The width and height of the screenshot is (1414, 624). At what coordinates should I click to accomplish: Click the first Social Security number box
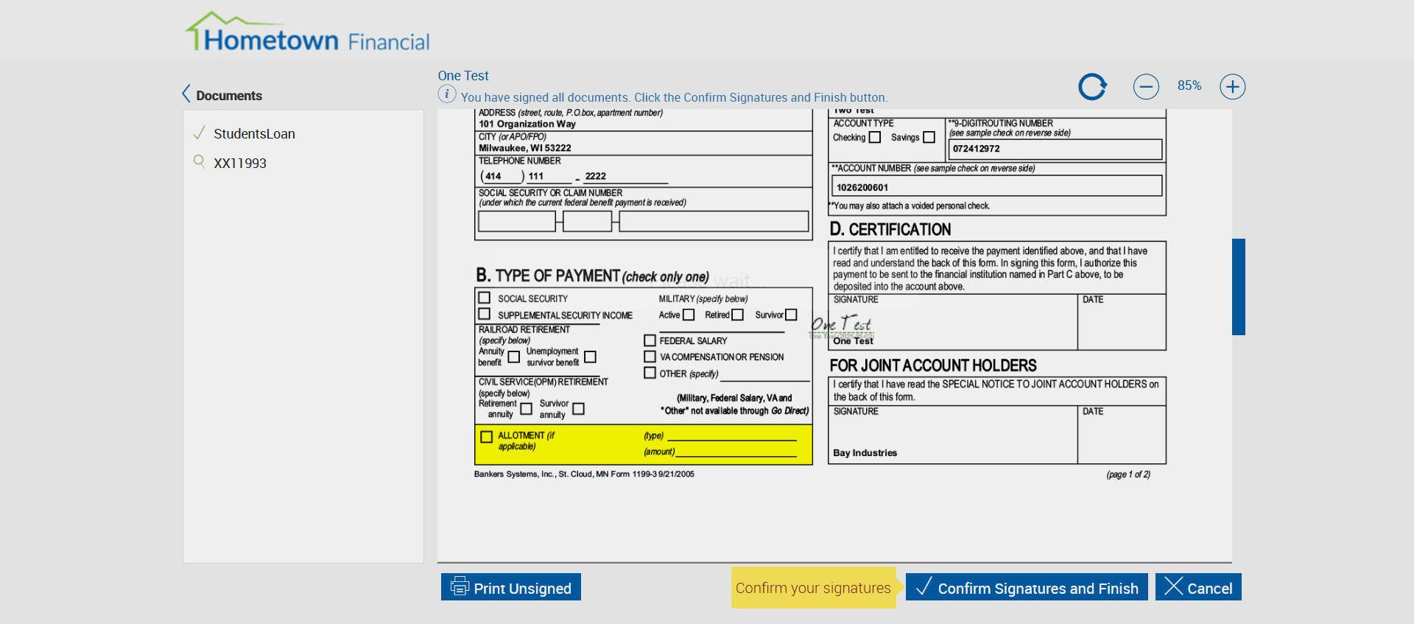click(x=517, y=221)
